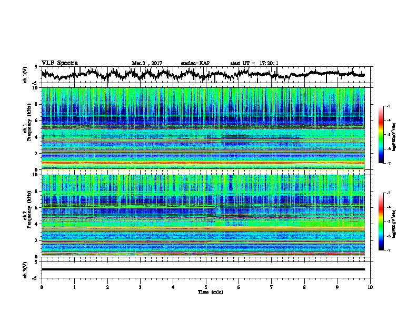This screenshot has width=417, height=322.
Task: Click the "7" tick on the time axis
Action: (272, 287)
